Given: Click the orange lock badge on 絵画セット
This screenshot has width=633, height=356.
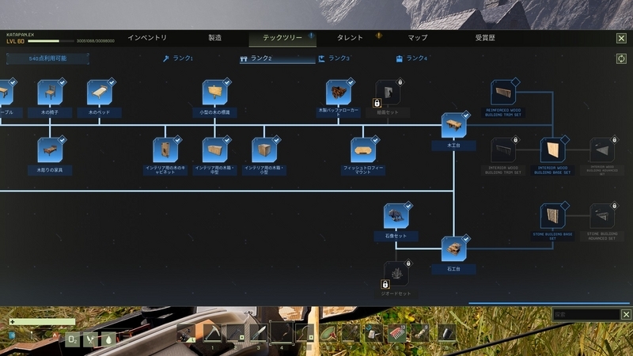Looking at the screenshot, I should (377, 103).
